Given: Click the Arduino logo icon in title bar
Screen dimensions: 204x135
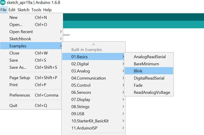Looking at the screenshot, I should 3,2.
